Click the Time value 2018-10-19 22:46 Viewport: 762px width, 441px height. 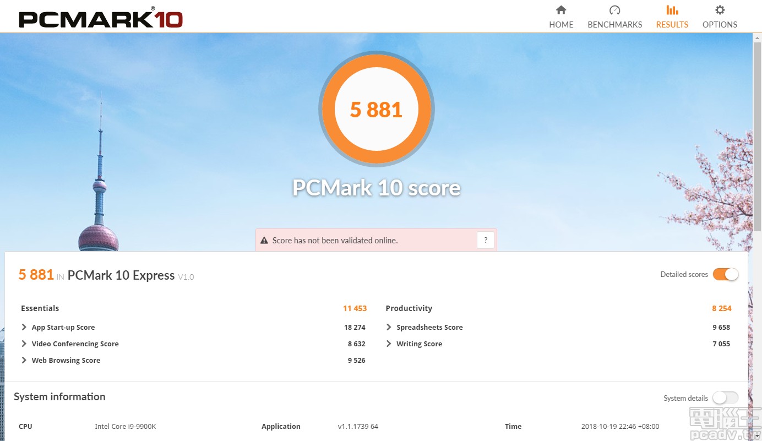[x=620, y=426]
